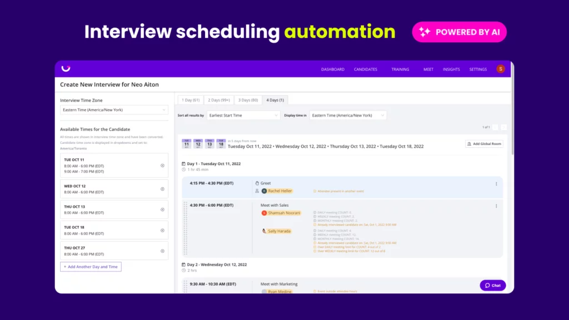This screenshot has width=569, height=320.
Task: Switch to the 3 Days (80) tab
Action: click(x=248, y=100)
